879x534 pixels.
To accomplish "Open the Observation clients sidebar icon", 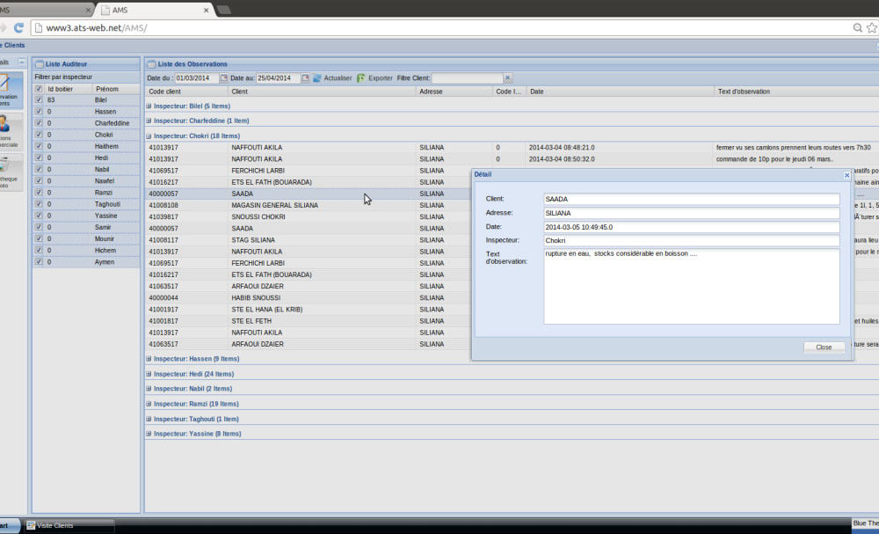I will pyautogui.click(x=8, y=88).
